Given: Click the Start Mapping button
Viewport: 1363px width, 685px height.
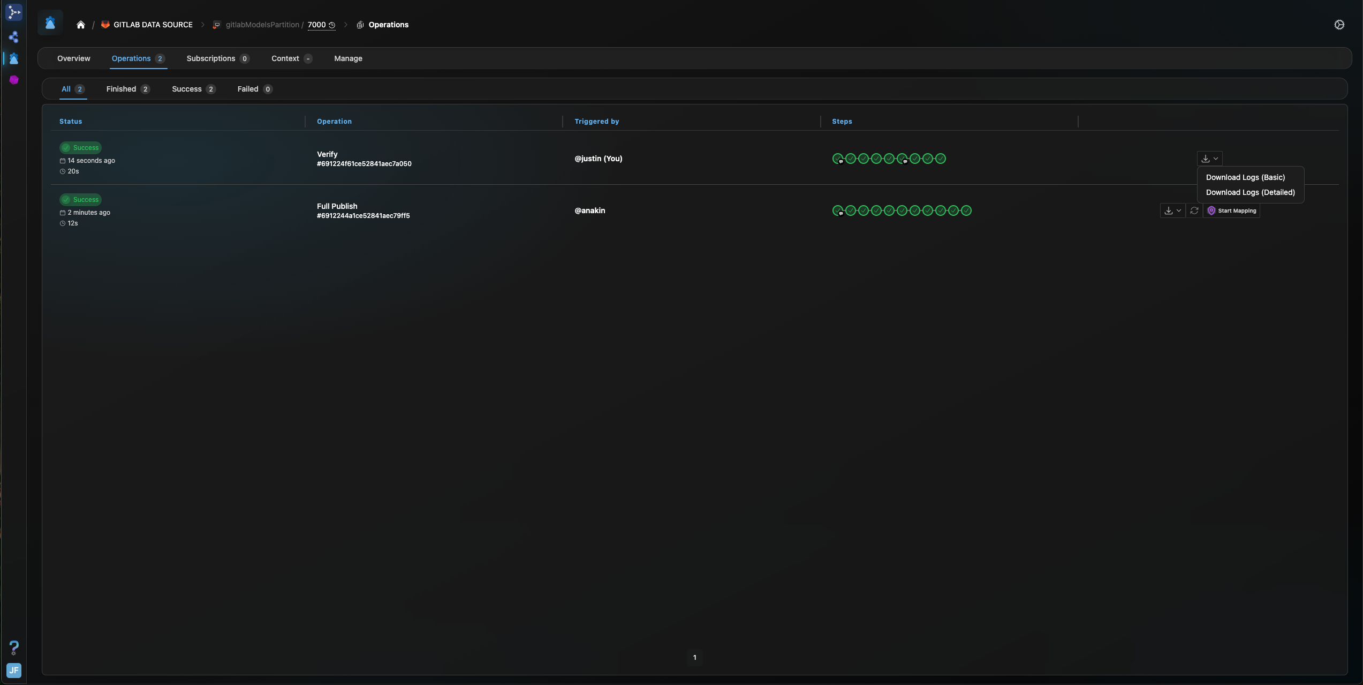Looking at the screenshot, I should click(x=1231, y=210).
